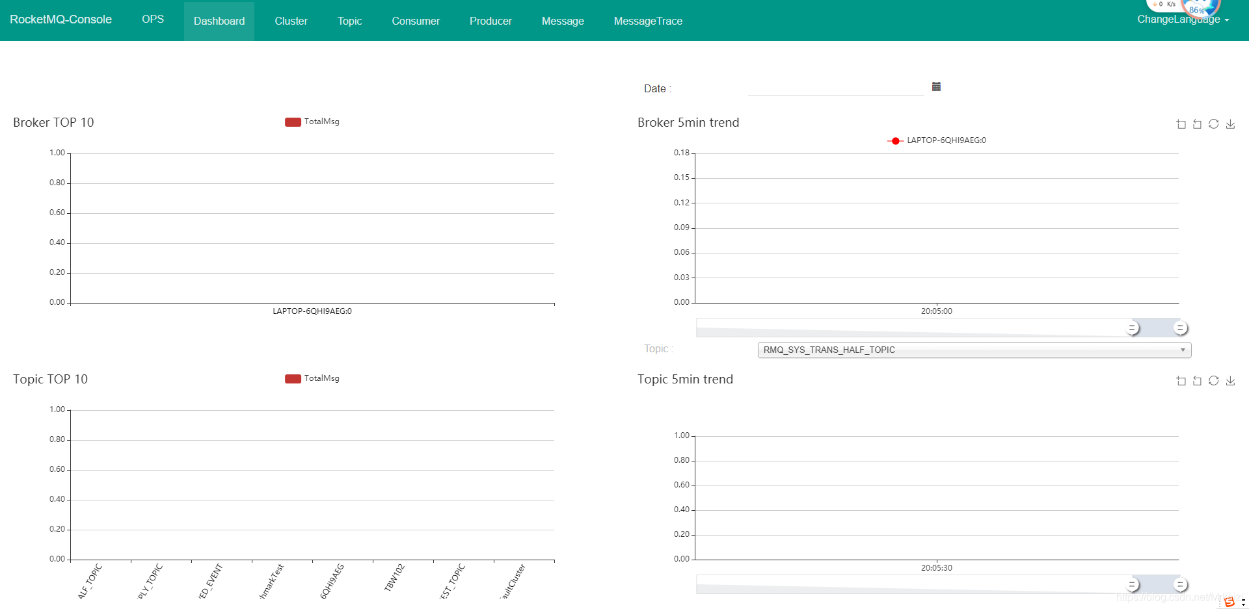Toggle LAPTOP-6QHI9AEG:0 legend in Broker trend

pyautogui.click(x=937, y=140)
